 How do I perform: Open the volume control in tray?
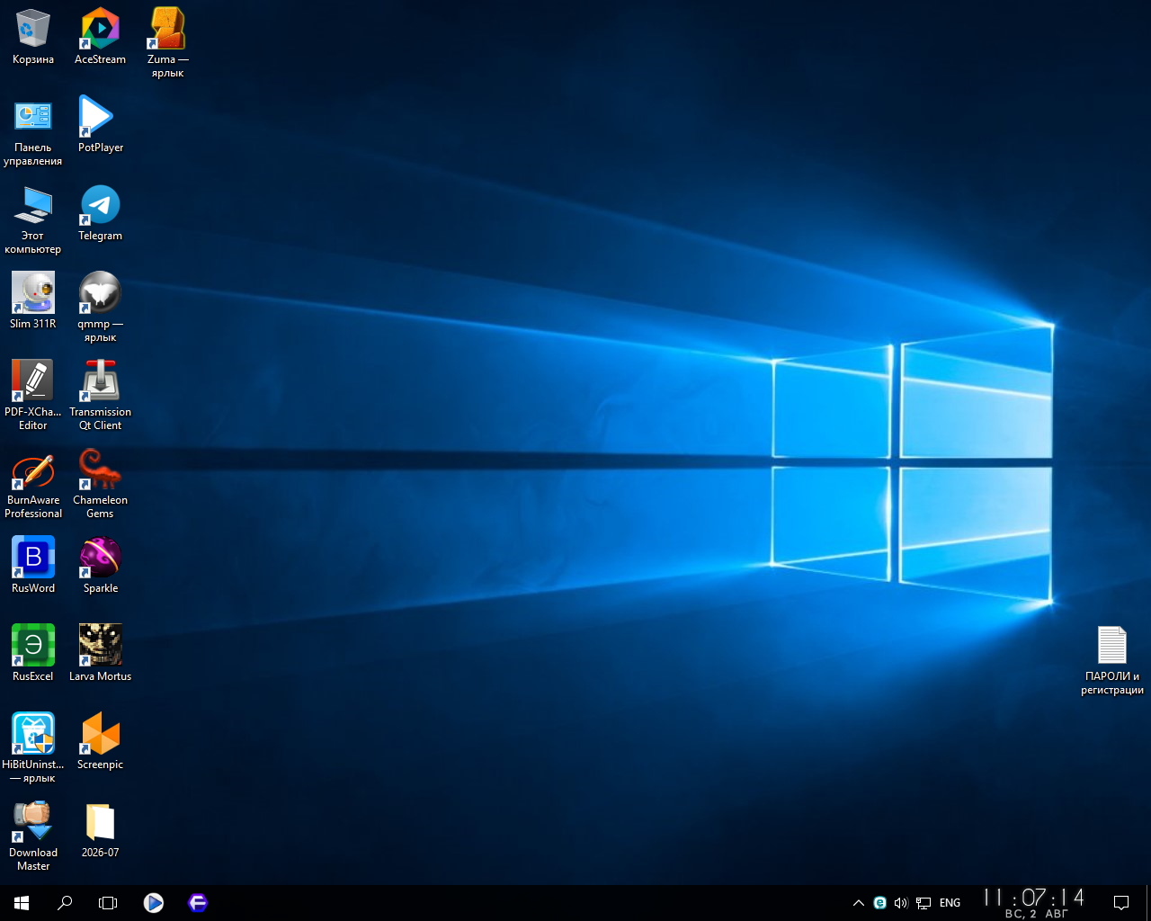[900, 902]
